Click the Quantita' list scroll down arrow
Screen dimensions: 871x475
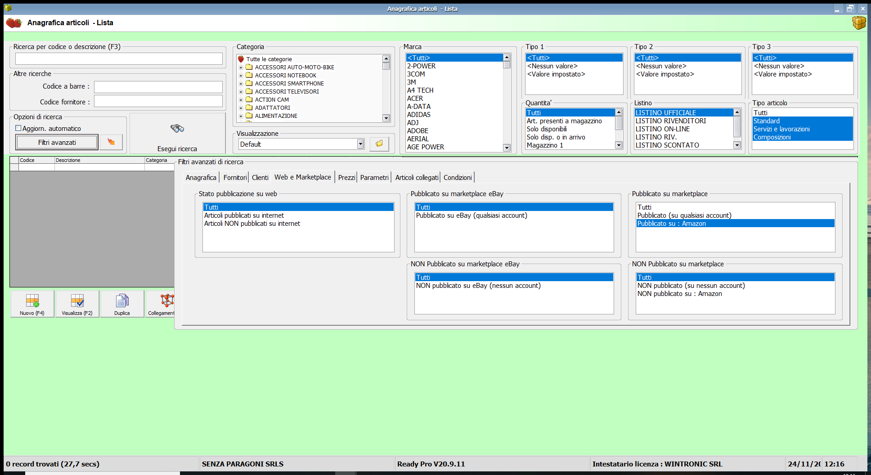pyautogui.click(x=619, y=145)
